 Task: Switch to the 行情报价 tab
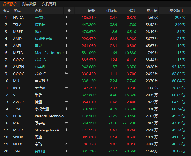coord(10,4)
